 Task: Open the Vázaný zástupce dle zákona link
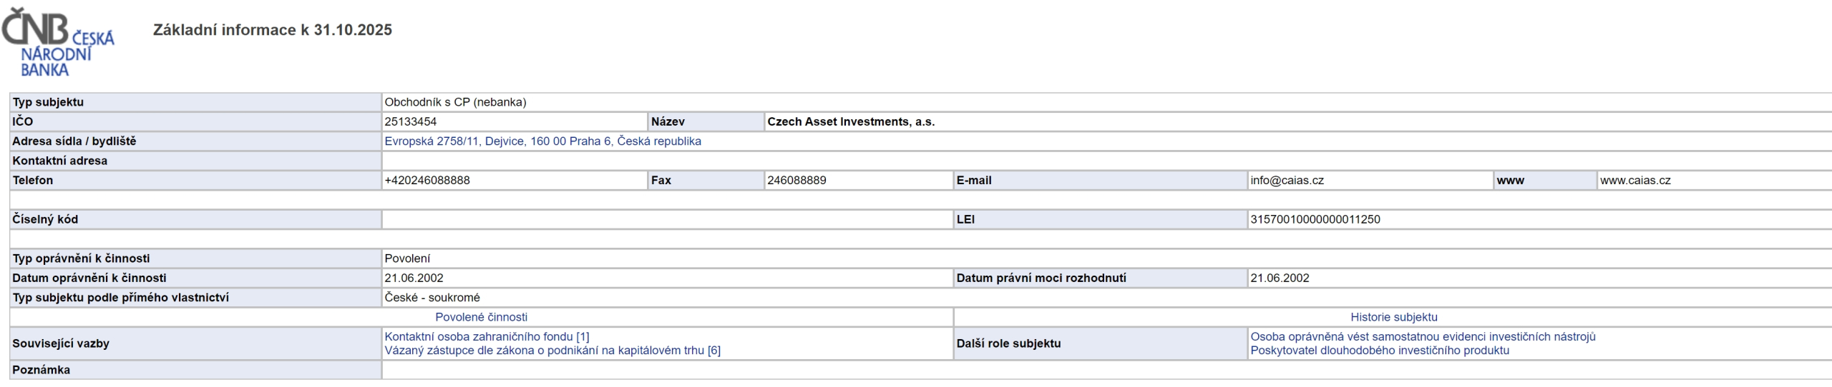(x=552, y=351)
